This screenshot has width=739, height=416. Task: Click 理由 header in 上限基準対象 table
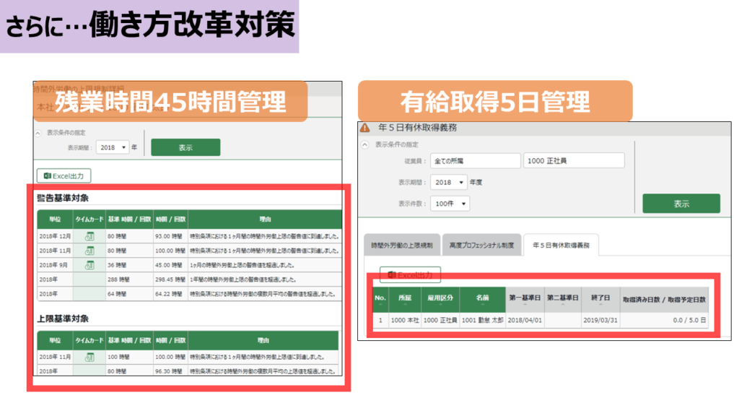[263, 341]
